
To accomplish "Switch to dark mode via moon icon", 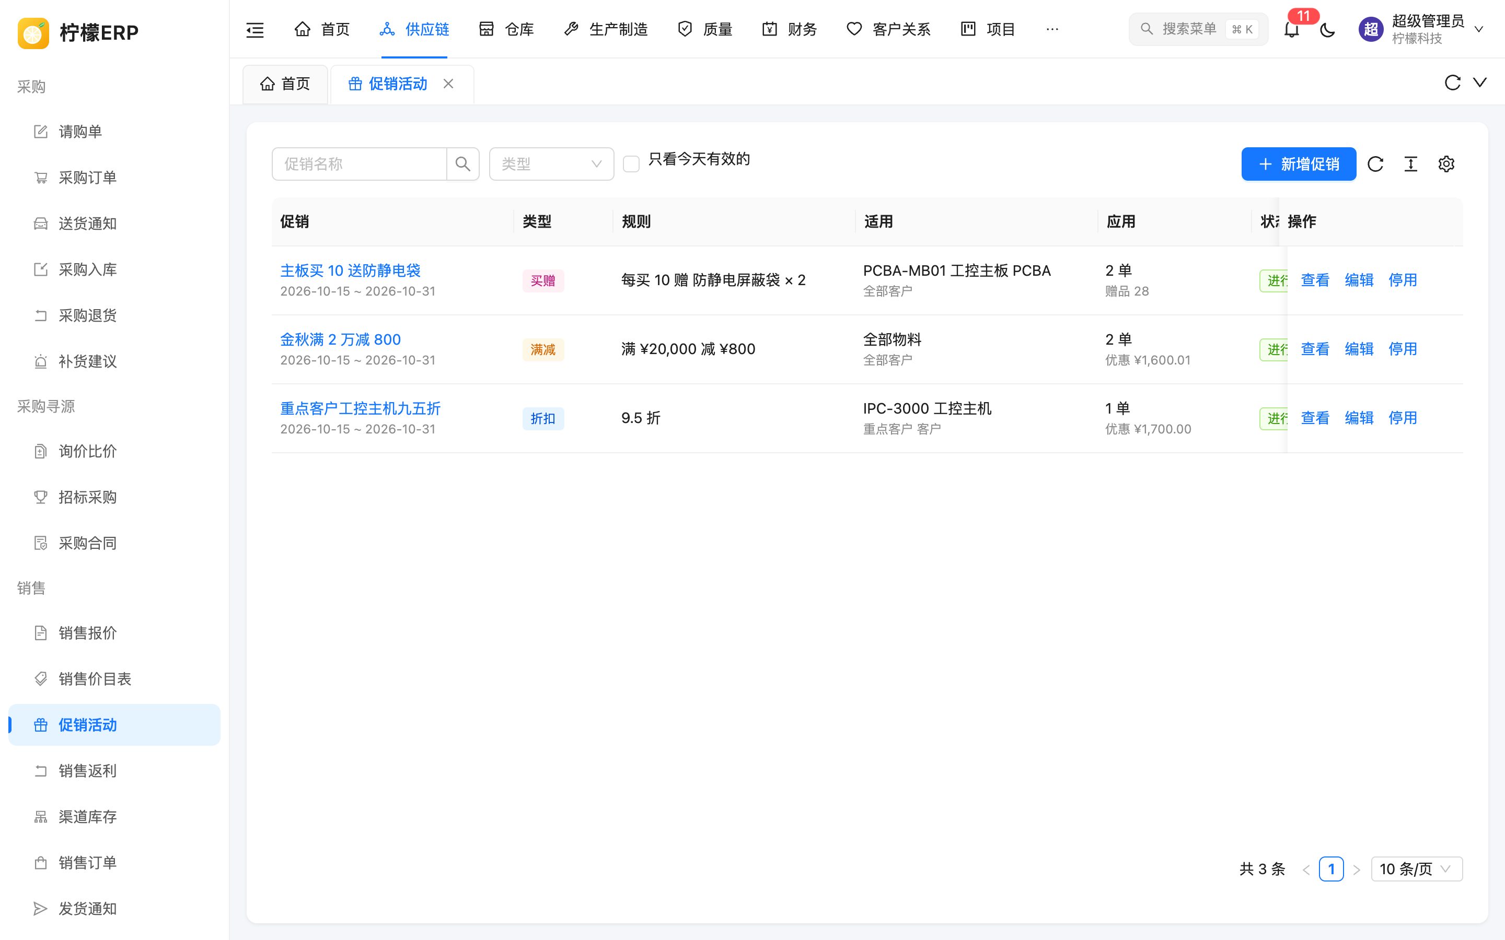I will pyautogui.click(x=1327, y=29).
